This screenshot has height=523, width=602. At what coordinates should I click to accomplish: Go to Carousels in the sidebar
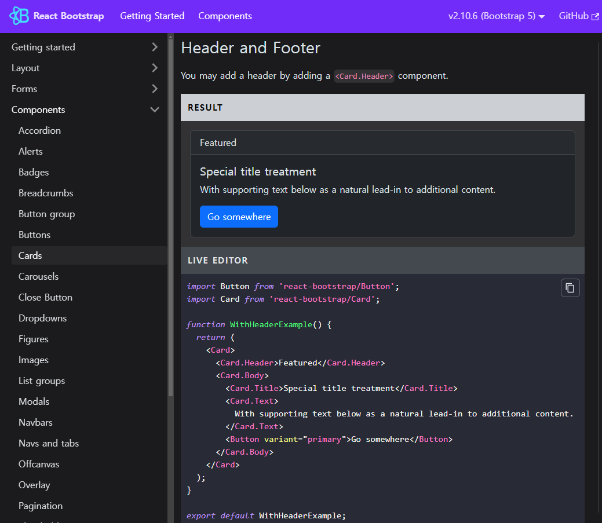pyautogui.click(x=38, y=276)
